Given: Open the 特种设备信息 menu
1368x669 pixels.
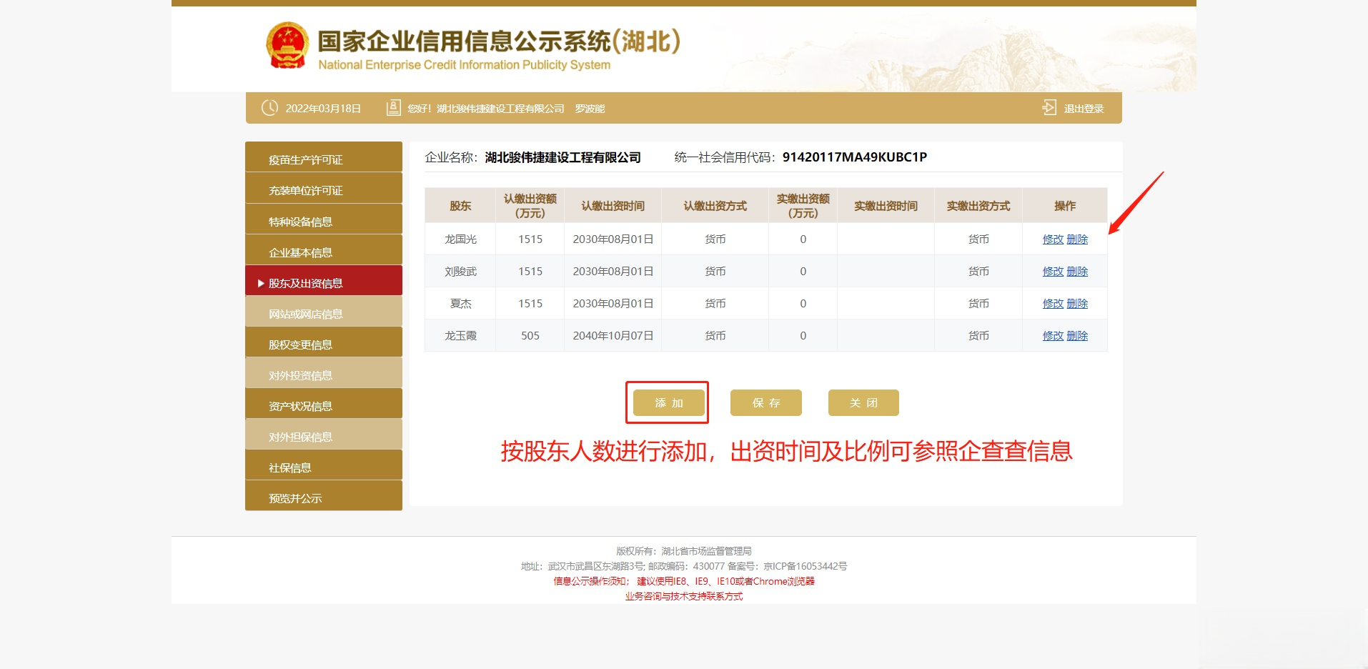Looking at the screenshot, I should [x=324, y=219].
